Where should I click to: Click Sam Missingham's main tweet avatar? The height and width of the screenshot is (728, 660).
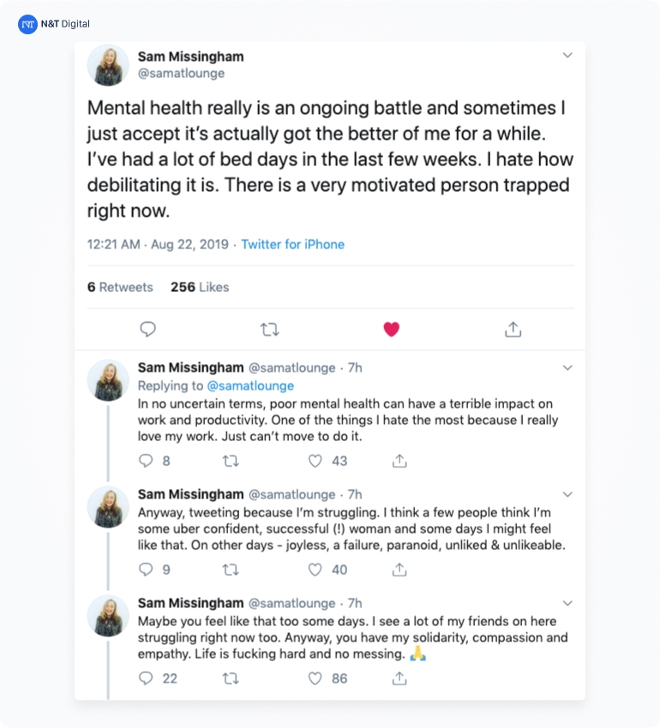(108, 65)
